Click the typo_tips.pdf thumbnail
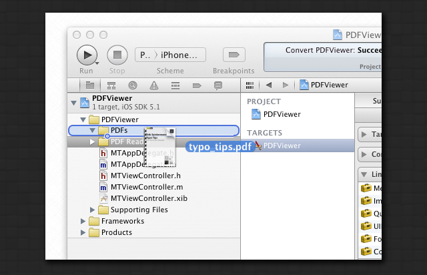The height and width of the screenshot is (275, 427). [159, 147]
